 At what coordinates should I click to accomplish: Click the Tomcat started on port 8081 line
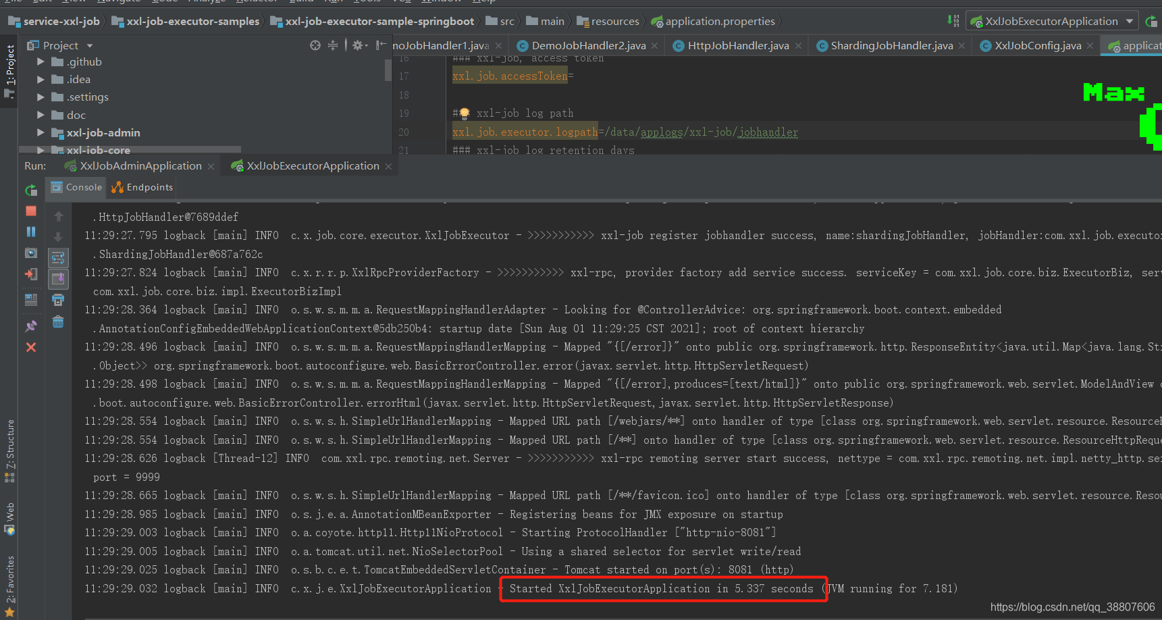pos(439,570)
